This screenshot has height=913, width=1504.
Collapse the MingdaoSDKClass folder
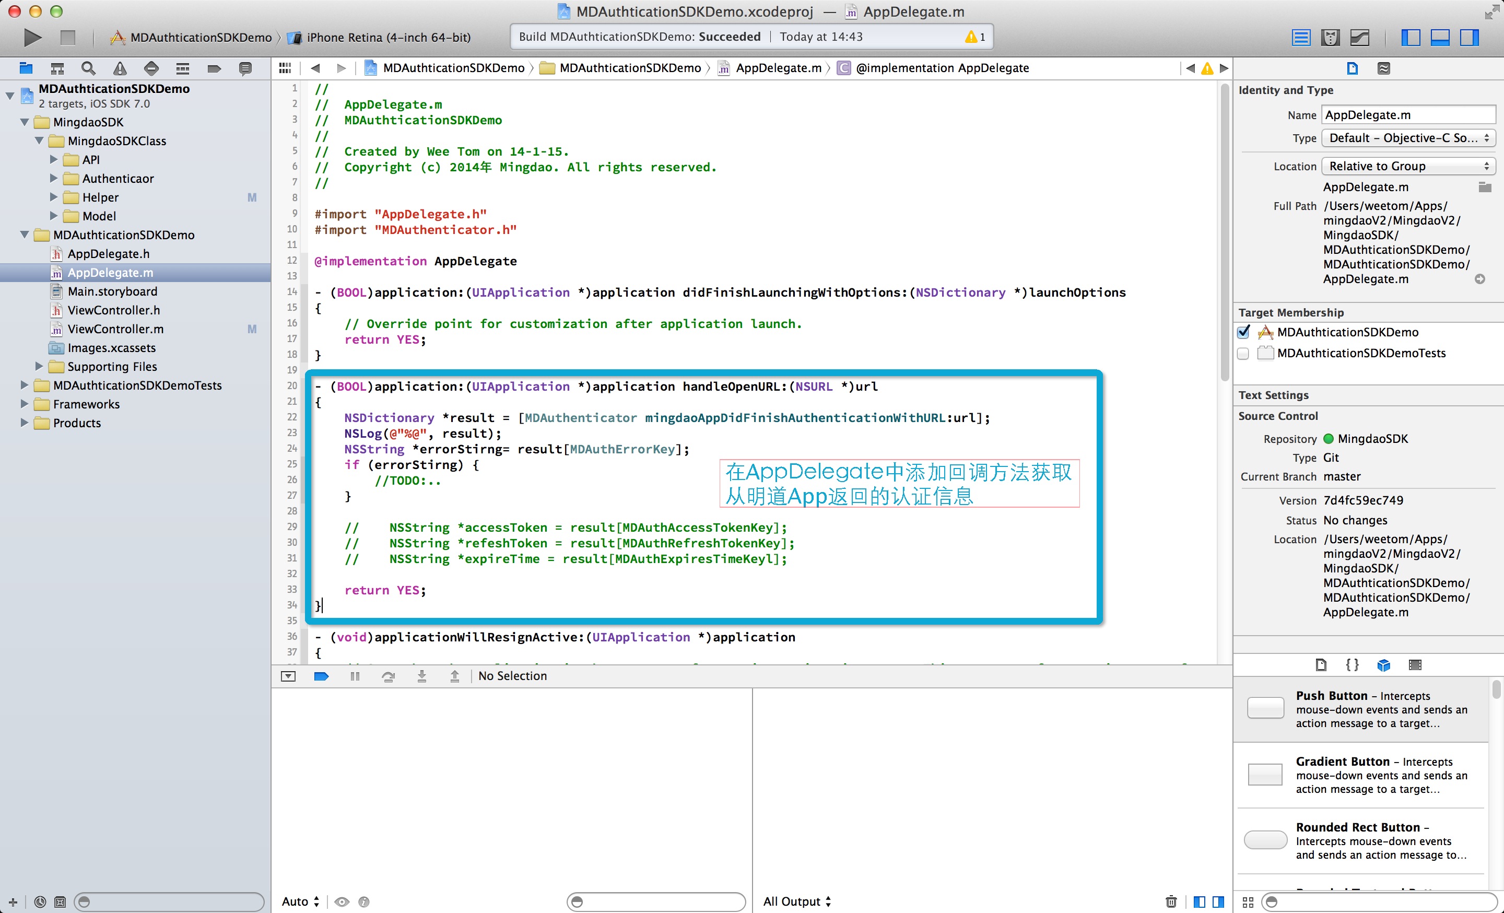tap(39, 141)
